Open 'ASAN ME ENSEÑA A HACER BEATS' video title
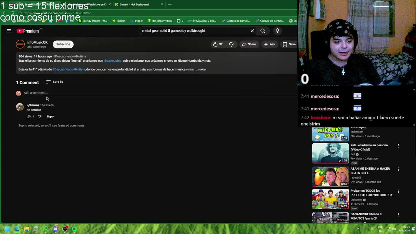Screen dimensions: 416x234 (x=370, y=171)
